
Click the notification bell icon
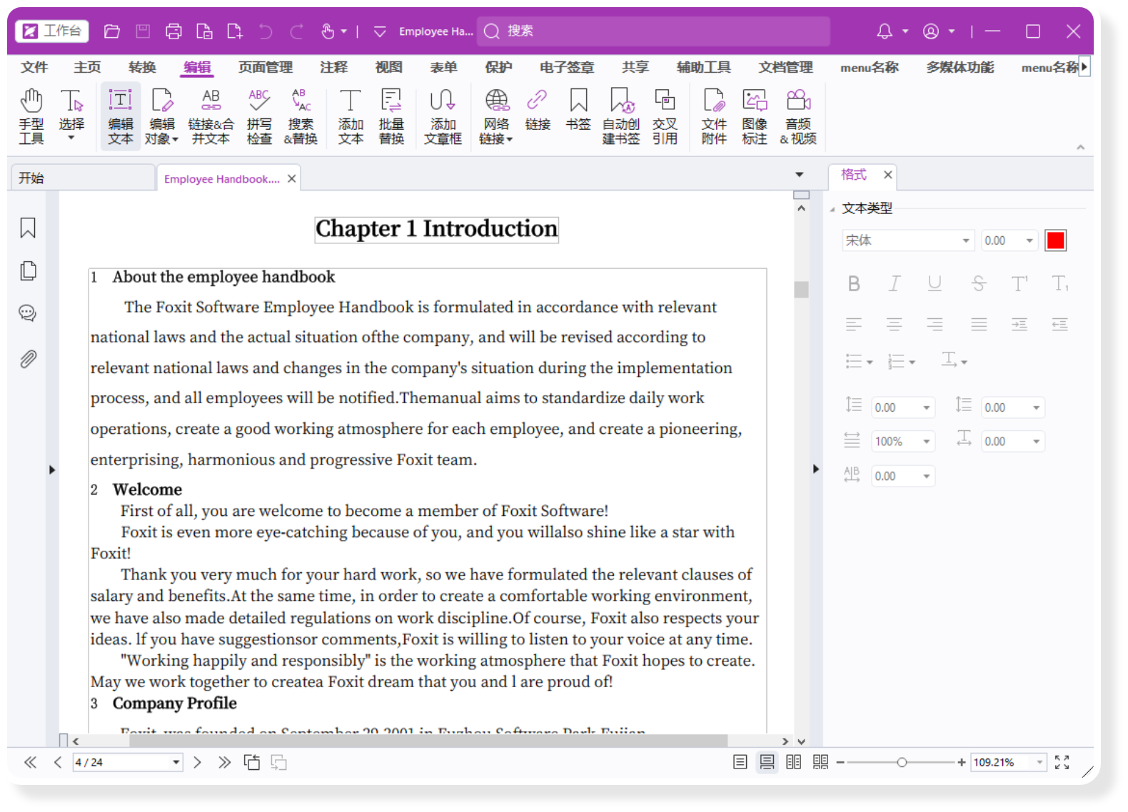point(885,31)
